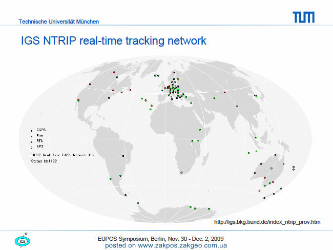Click the IGS logo in the footer
The image size is (333, 250).
pyautogui.click(x=23, y=241)
